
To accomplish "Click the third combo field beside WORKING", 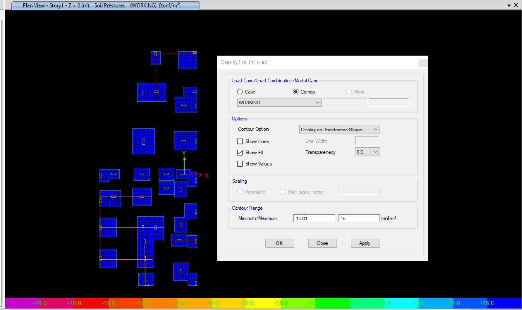I will click(x=389, y=103).
